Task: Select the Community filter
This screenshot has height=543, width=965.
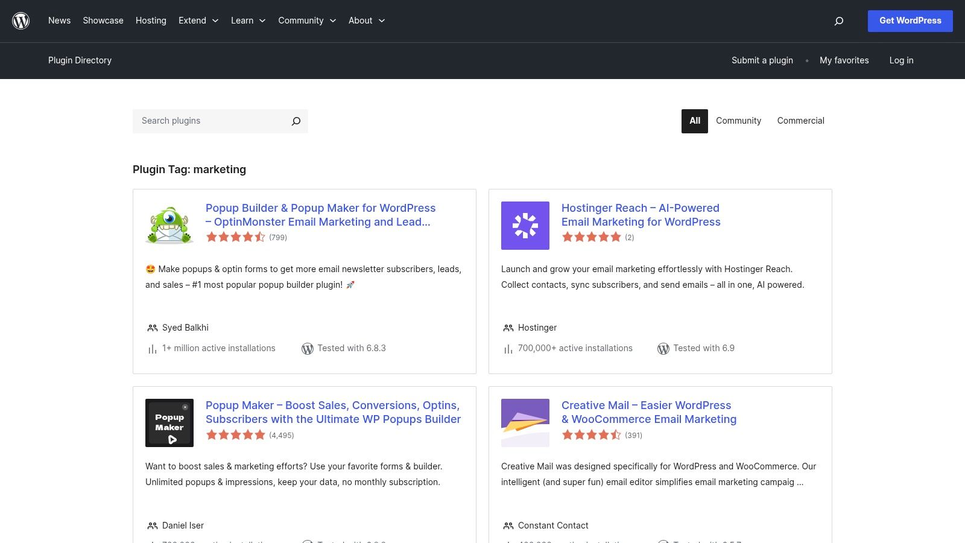Action: (738, 121)
